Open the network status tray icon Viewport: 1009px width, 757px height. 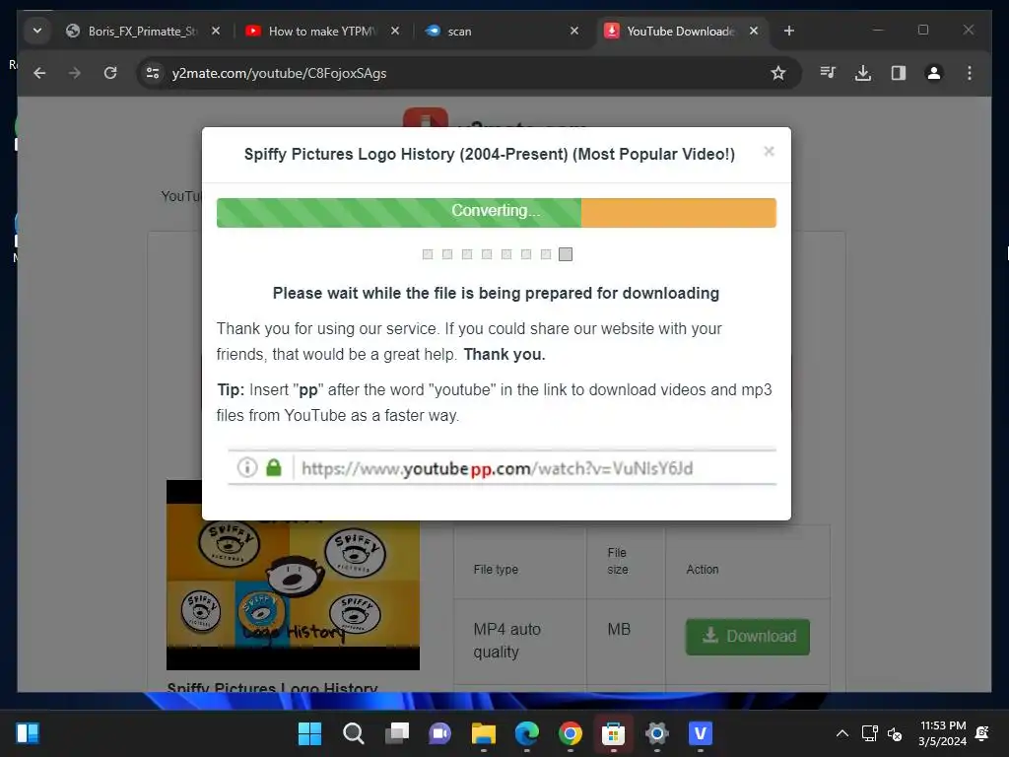pos(870,733)
